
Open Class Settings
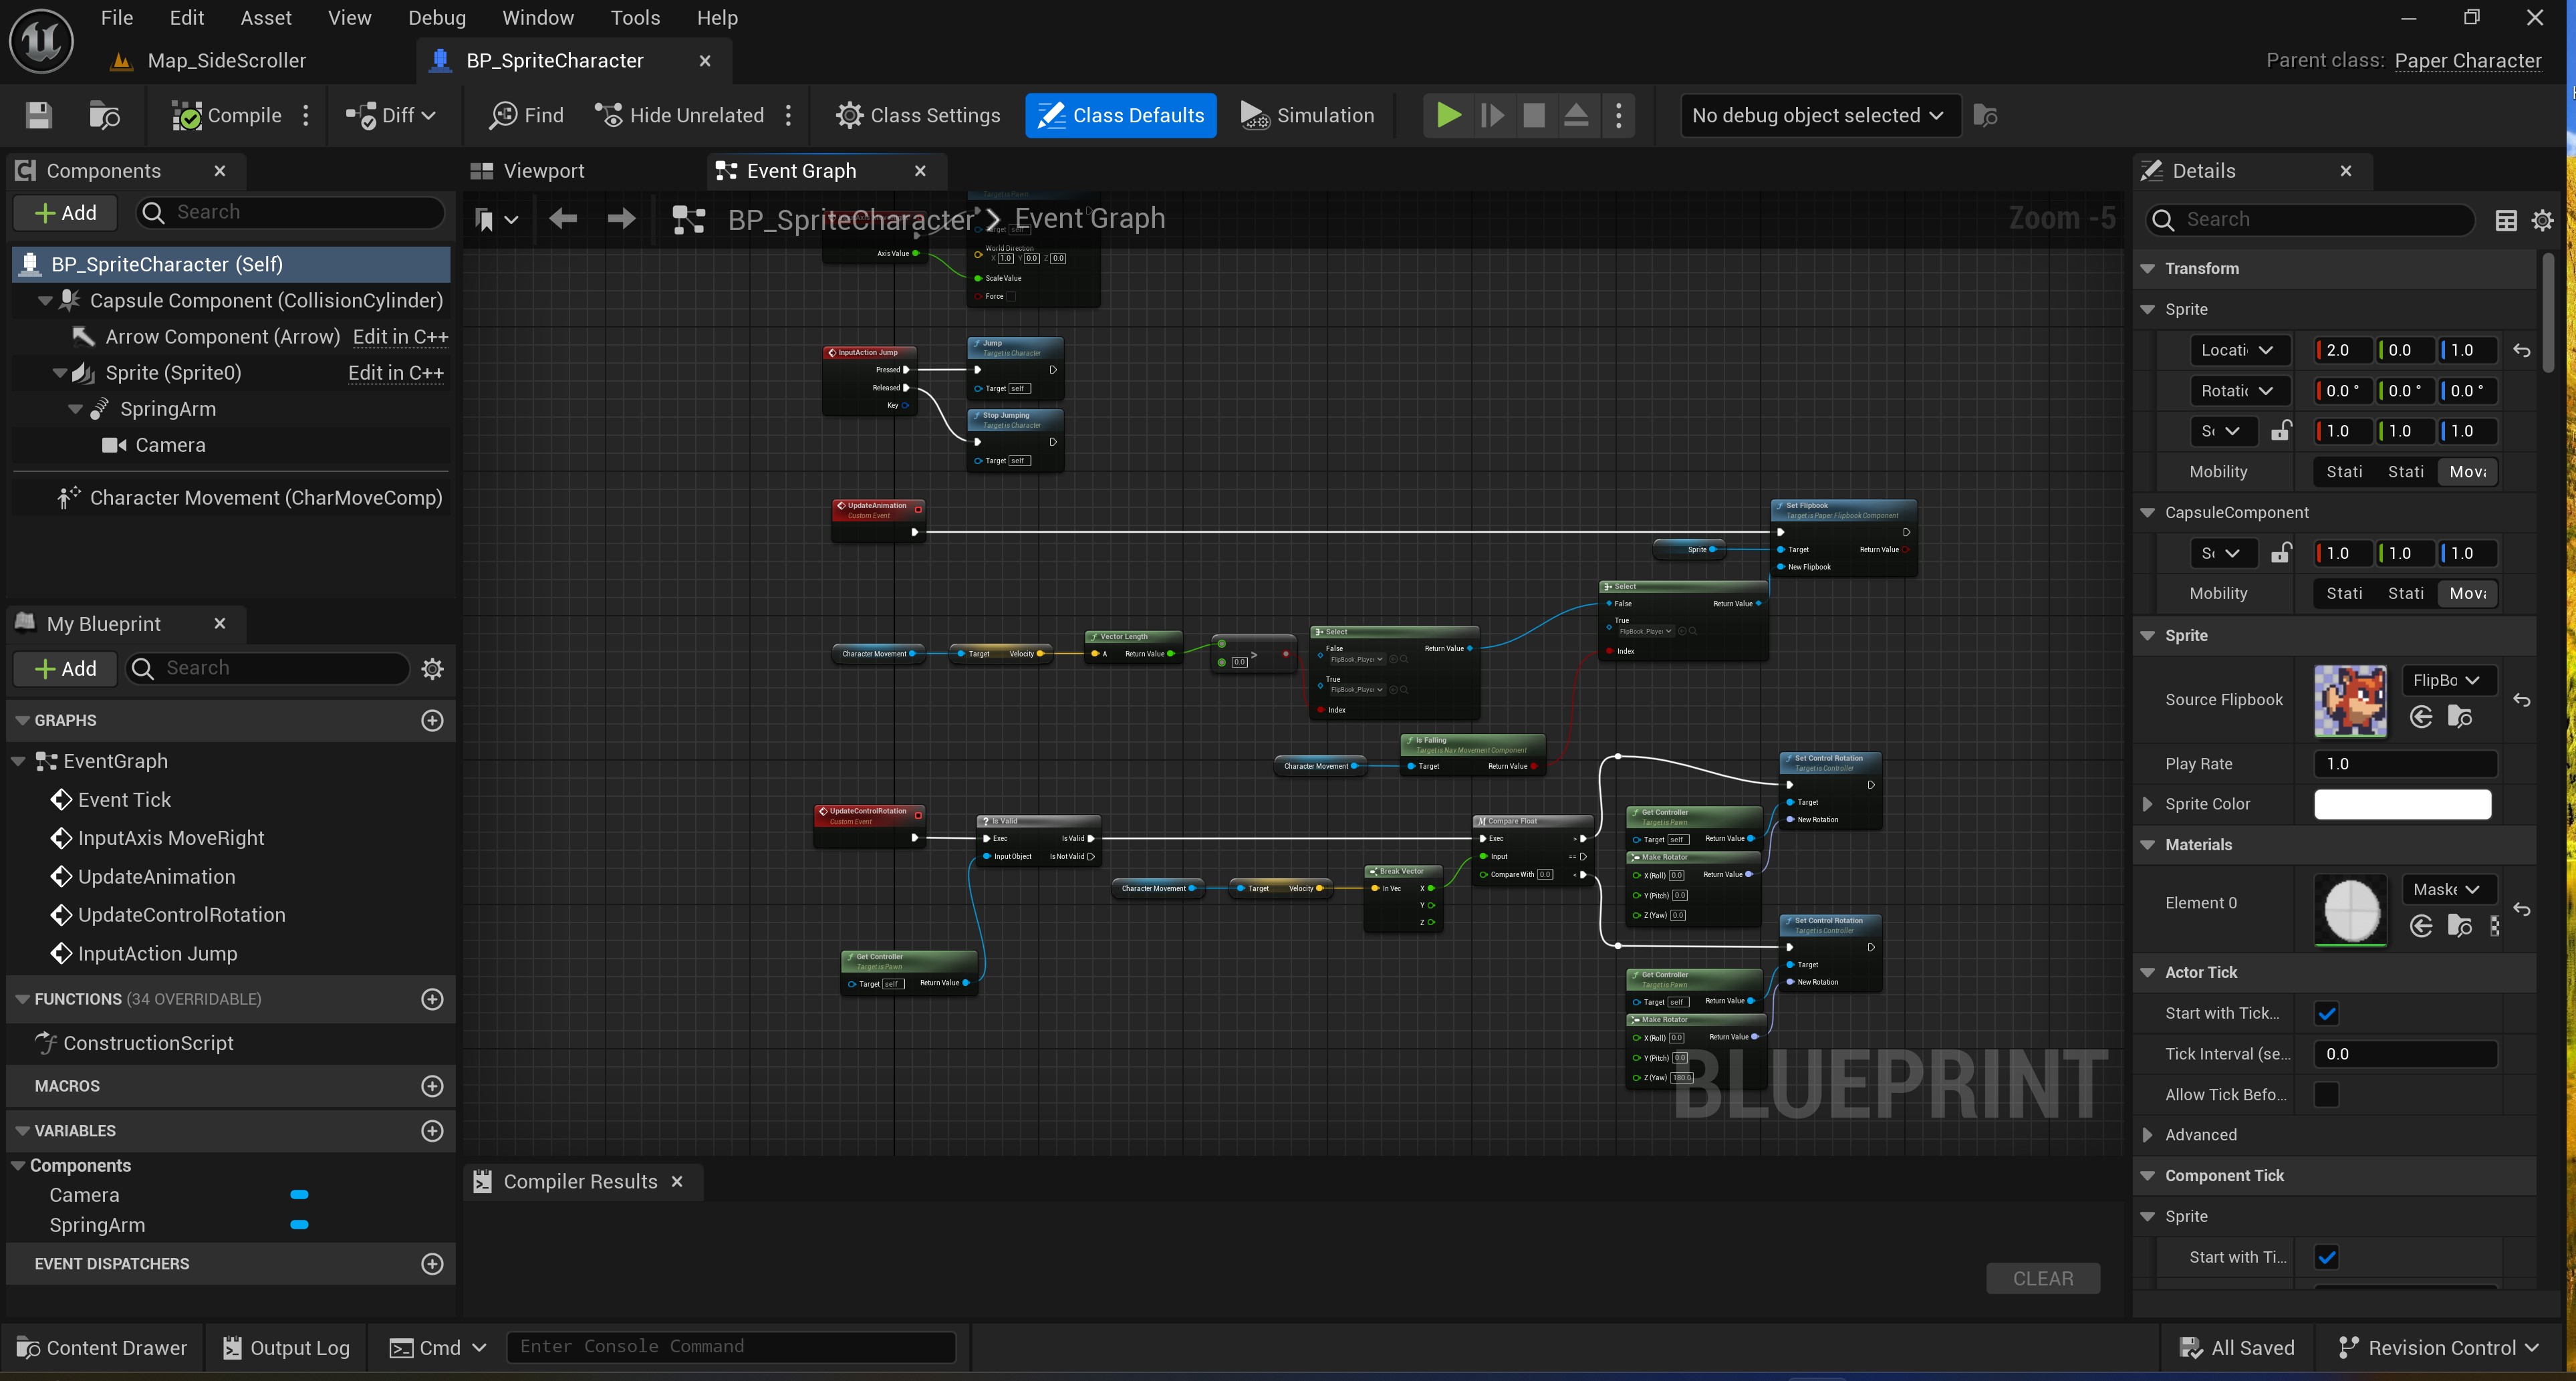click(918, 115)
